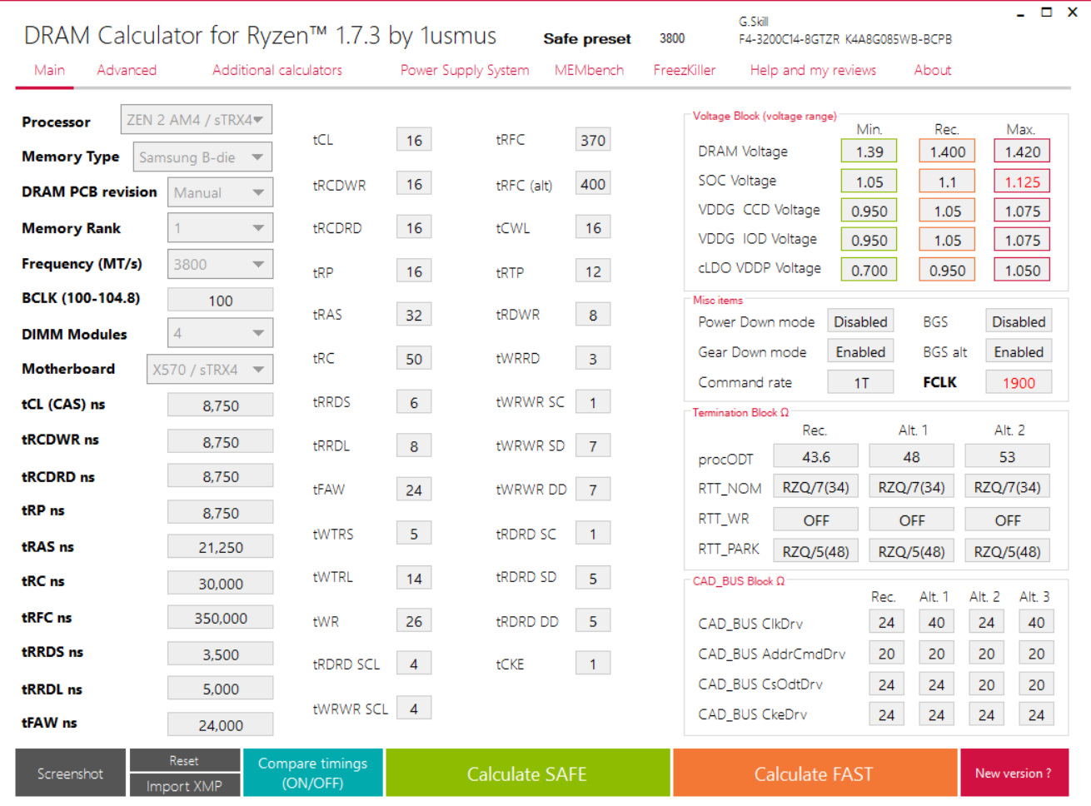Open the Memory Type dropdown

(202, 157)
